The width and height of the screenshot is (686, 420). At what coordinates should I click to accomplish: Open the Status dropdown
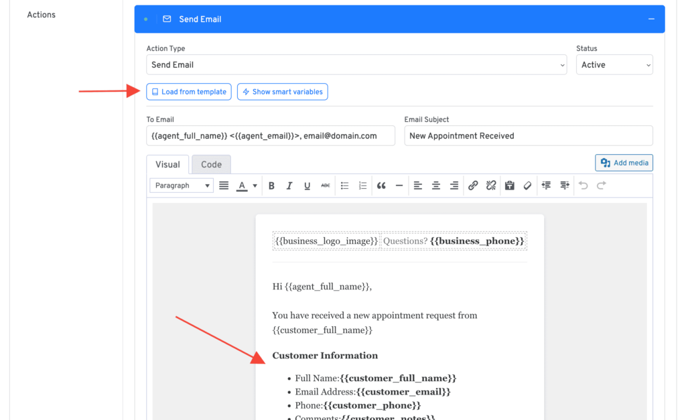(614, 65)
